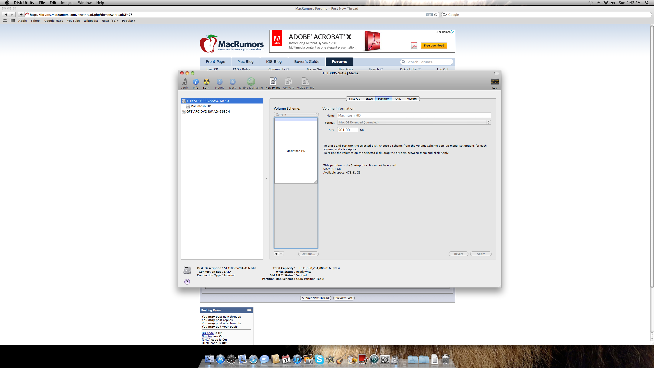Image resolution: width=654 pixels, height=368 pixels.
Task: Open iCal from the Dock
Action: point(286,359)
